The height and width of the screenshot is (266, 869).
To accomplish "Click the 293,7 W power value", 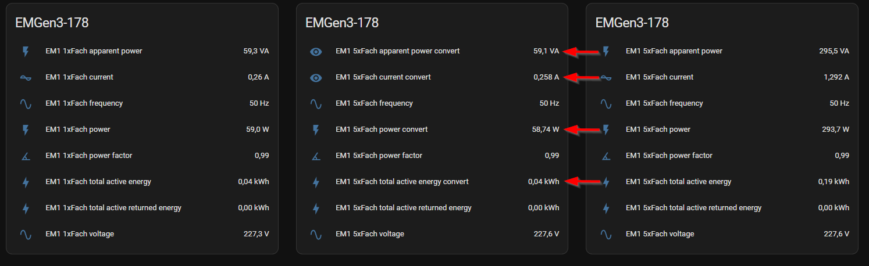I will pos(835,130).
